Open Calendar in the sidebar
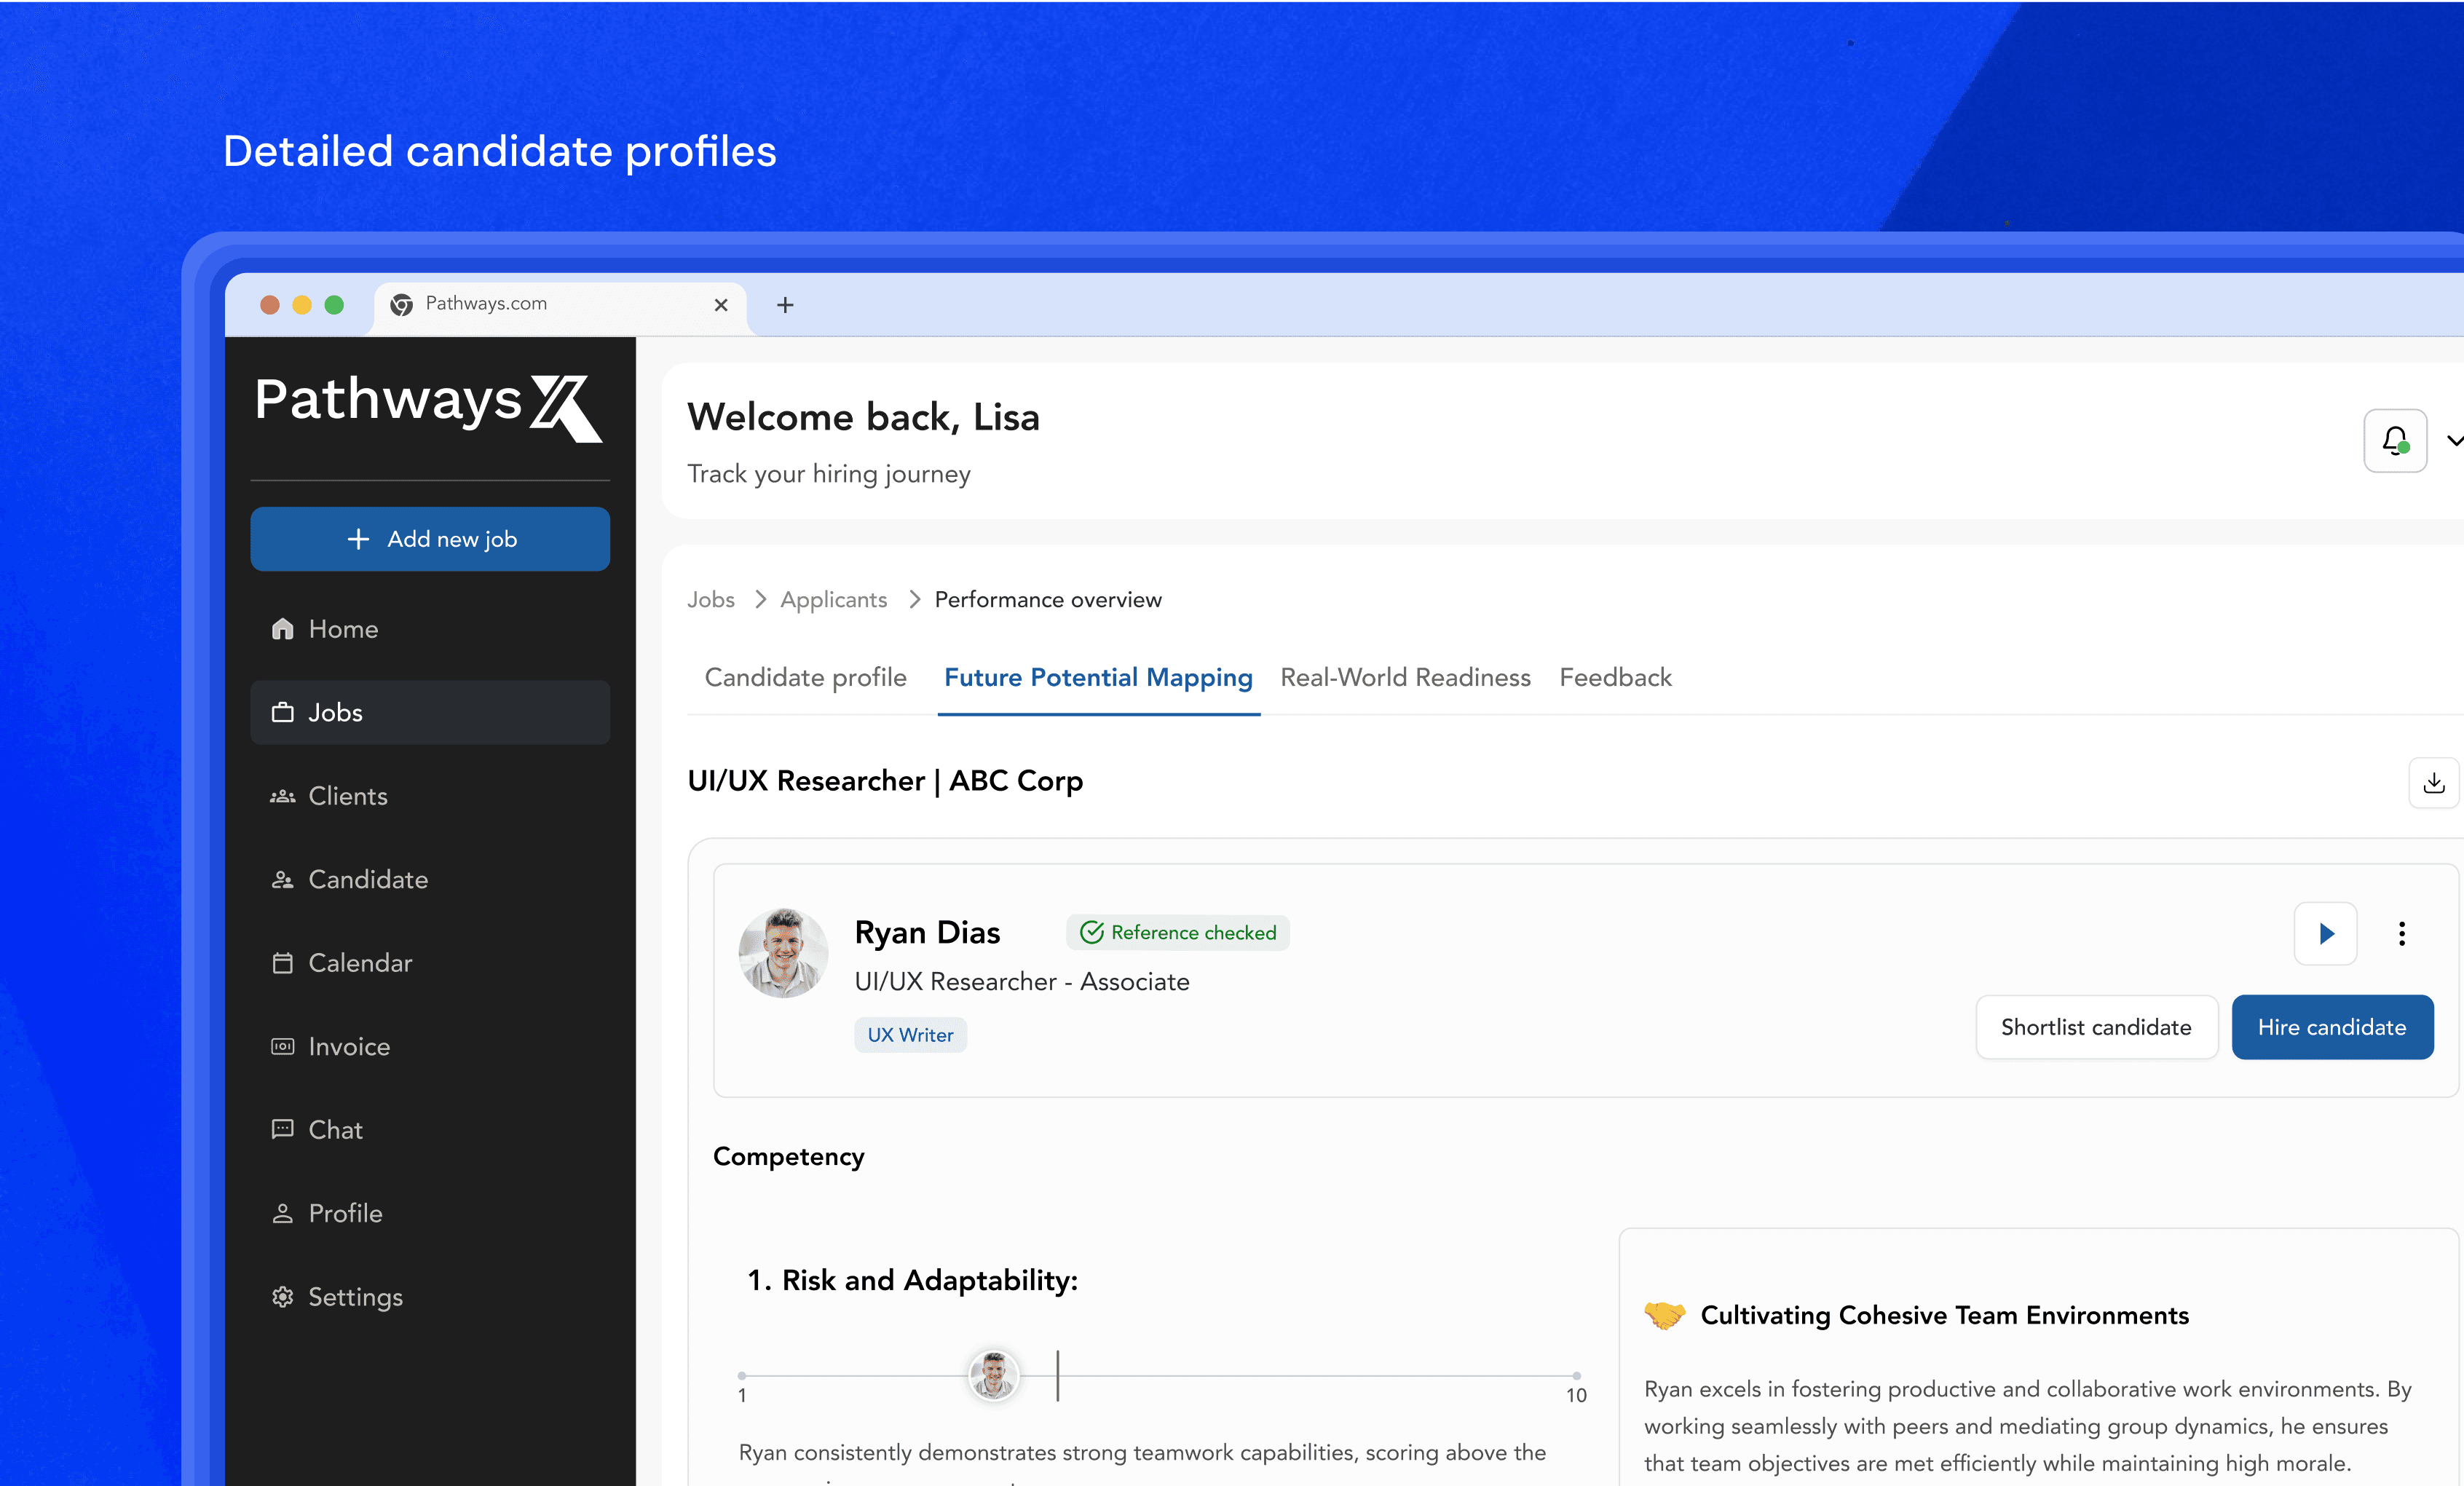 [x=430, y=963]
